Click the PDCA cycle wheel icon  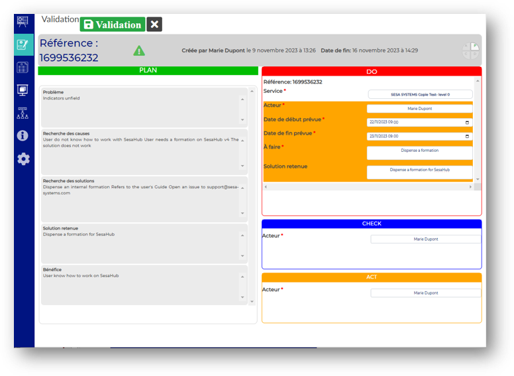pos(471,51)
